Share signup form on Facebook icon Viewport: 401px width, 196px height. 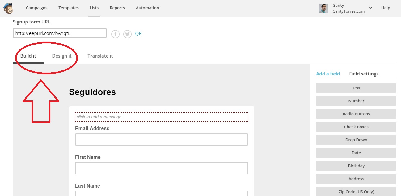click(x=115, y=34)
